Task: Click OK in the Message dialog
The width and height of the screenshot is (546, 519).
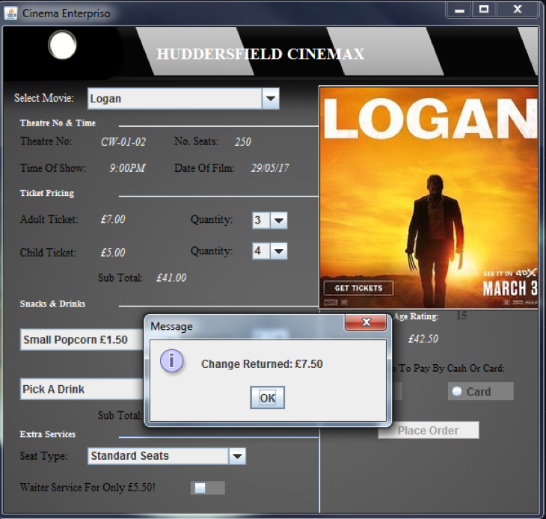Action: pyautogui.click(x=267, y=398)
